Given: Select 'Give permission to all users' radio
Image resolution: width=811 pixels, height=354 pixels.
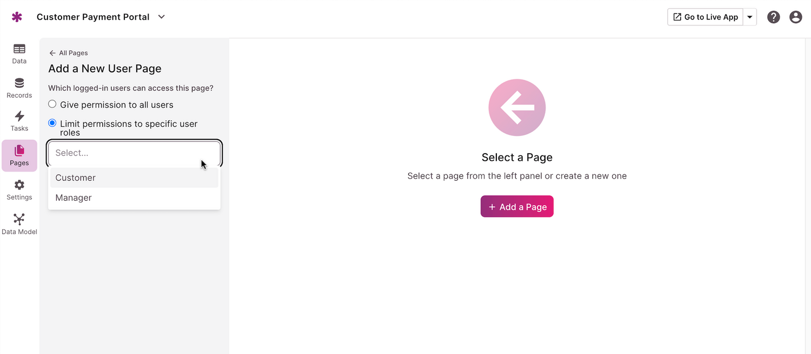Looking at the screenshot, I should click(x=52, y=104).
